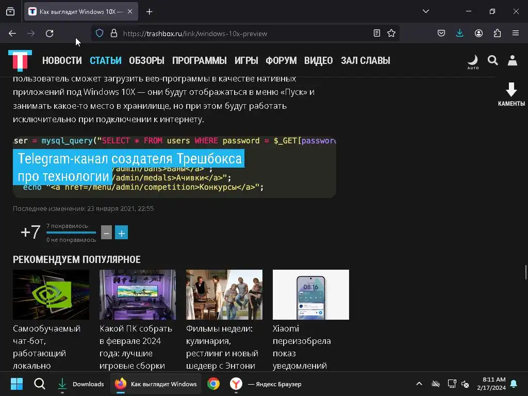Open the extensions puzzle icon

pyautogui.click(x=497, y=33)
